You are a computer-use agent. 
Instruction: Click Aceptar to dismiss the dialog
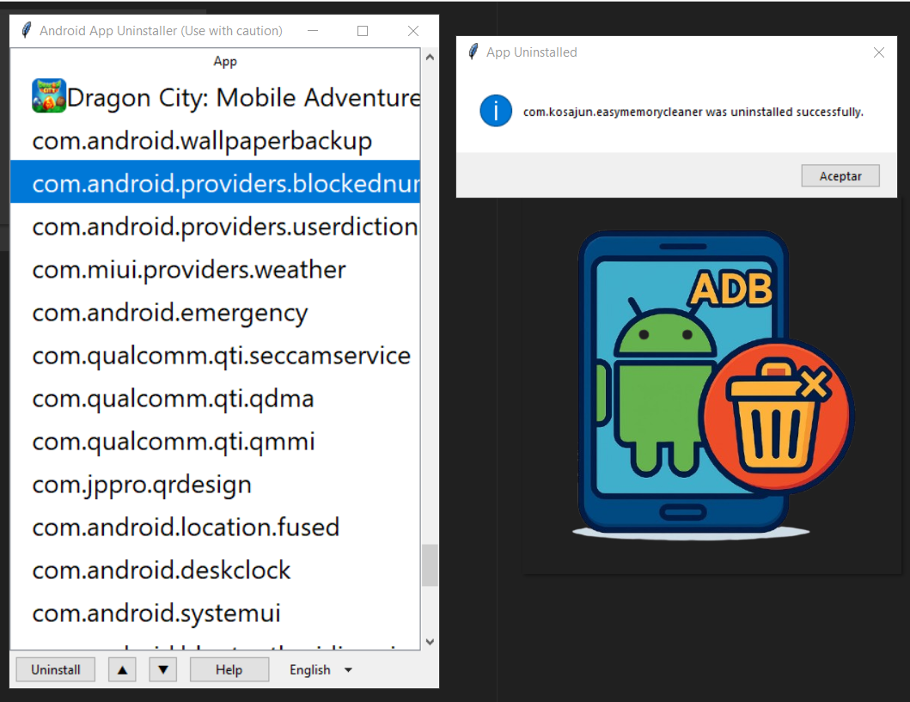840,176
